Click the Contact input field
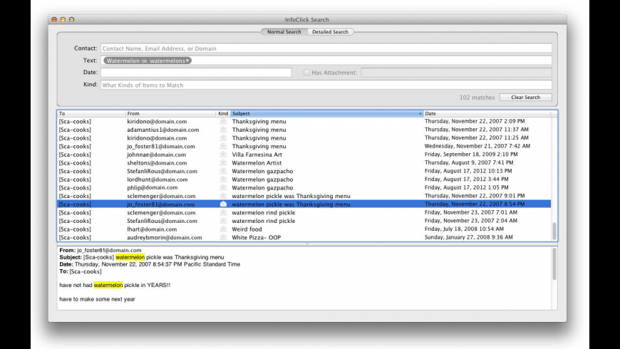The width and height of the screenshot is (620, 349). pyautogui.click(x=326, y=48)
